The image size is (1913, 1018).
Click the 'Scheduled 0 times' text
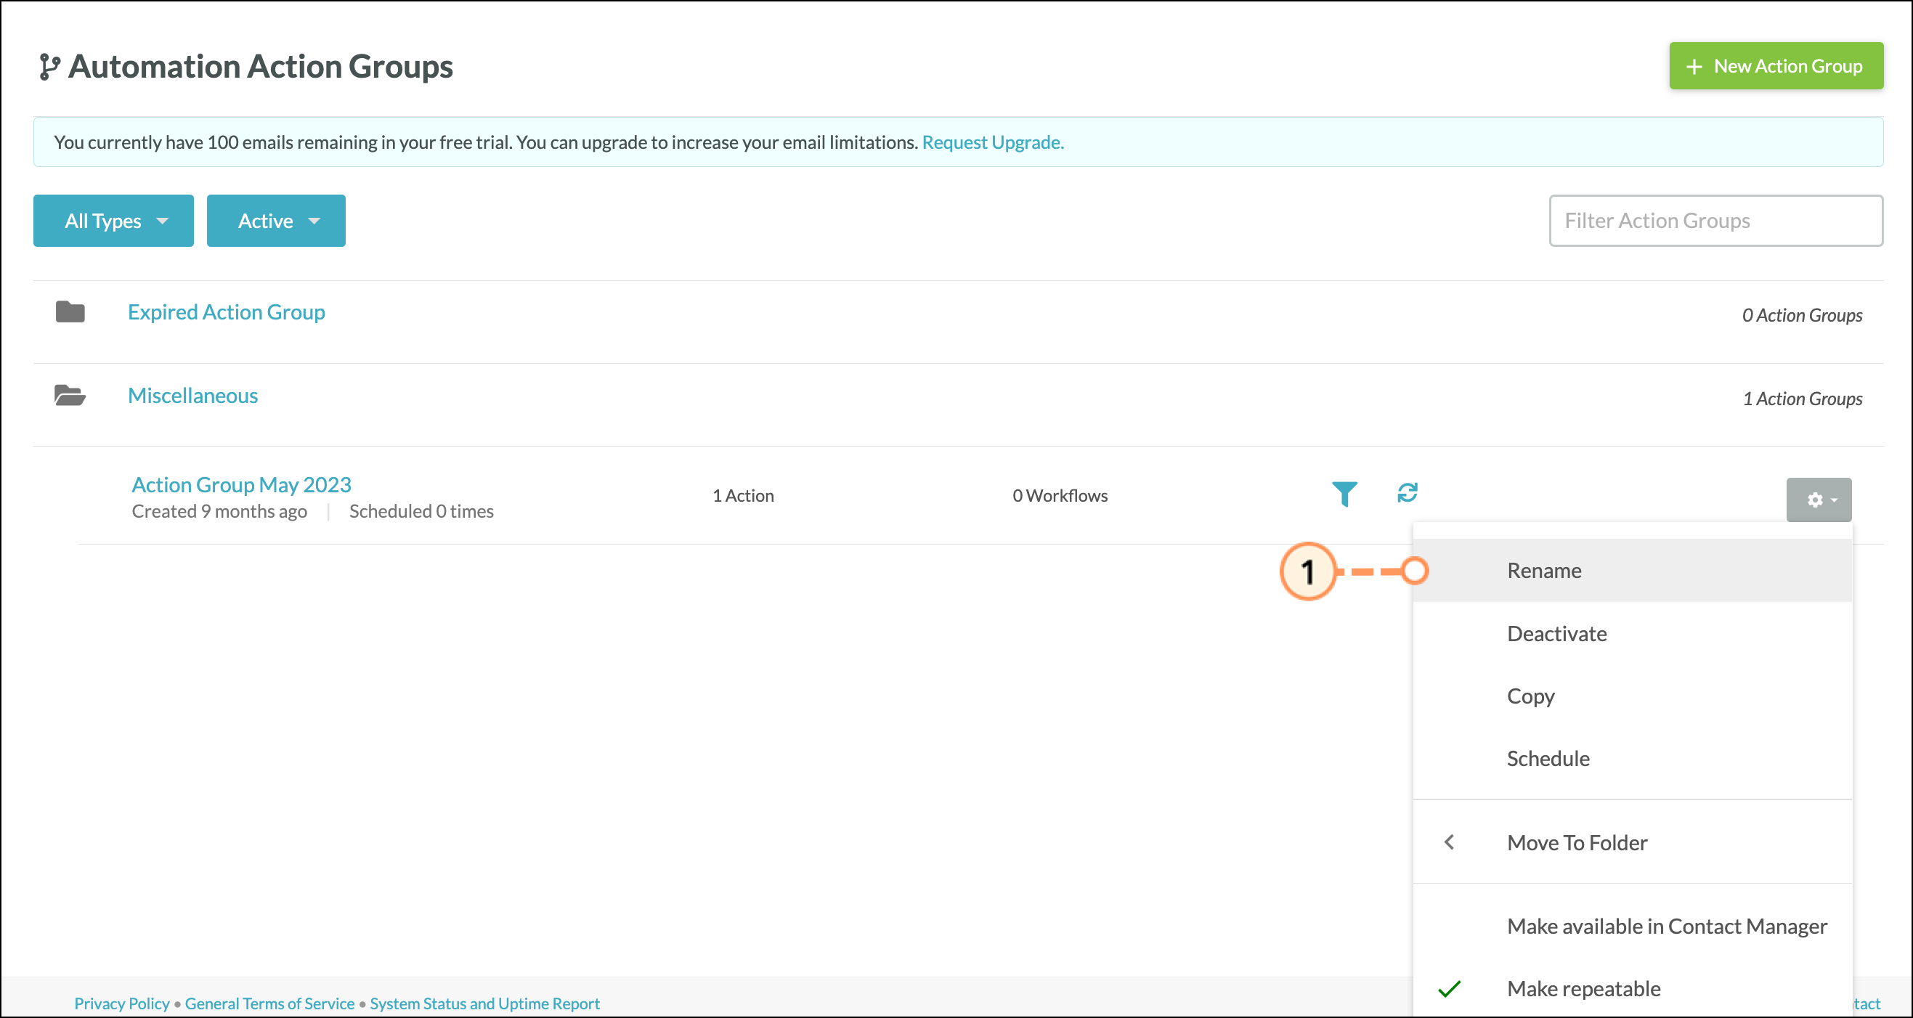tap(421, 511)
